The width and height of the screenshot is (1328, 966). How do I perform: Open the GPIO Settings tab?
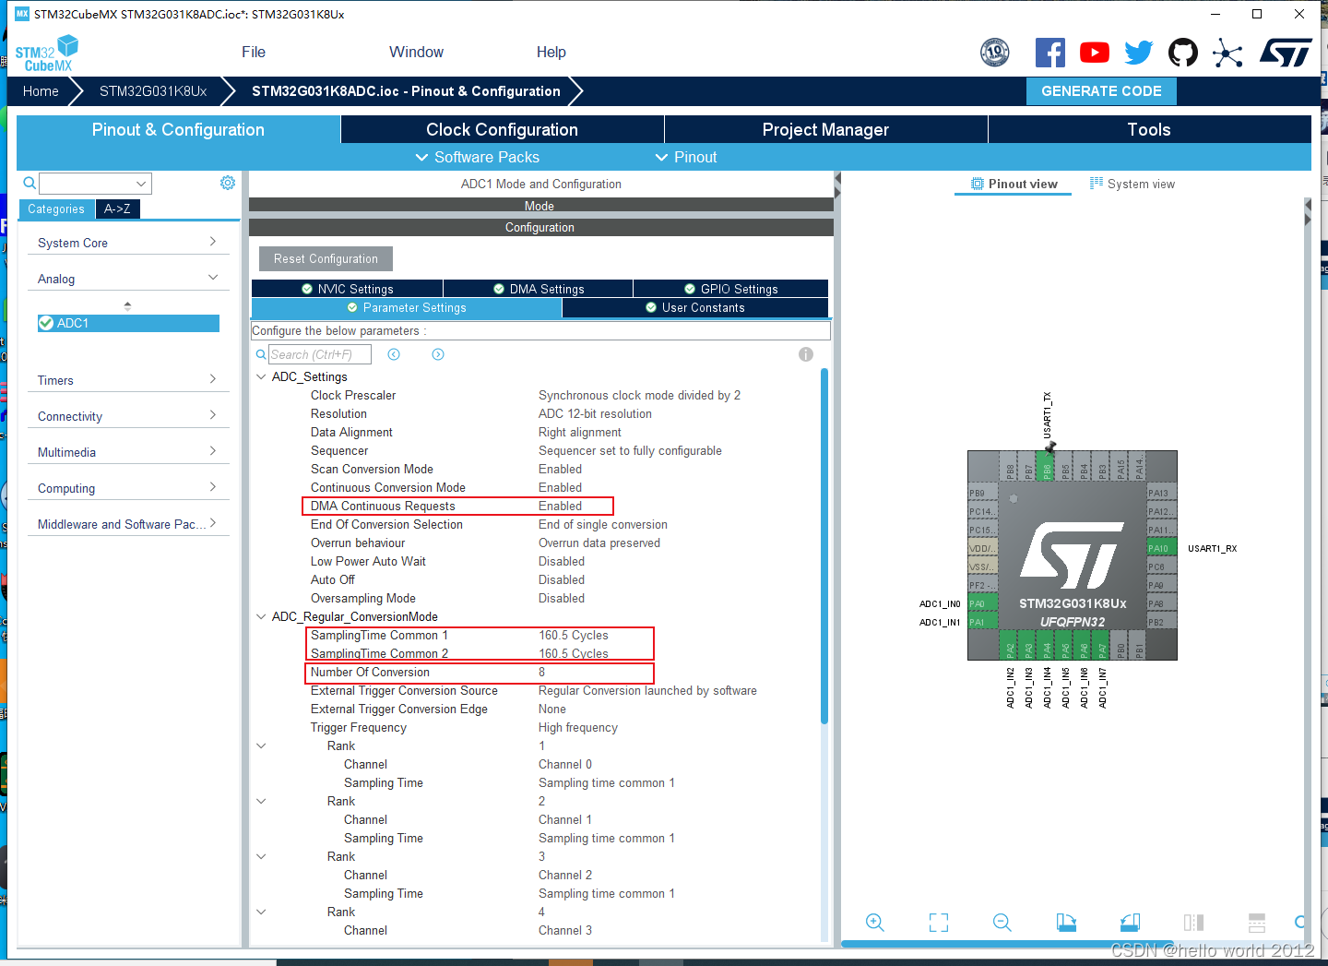tap(730, 289)
